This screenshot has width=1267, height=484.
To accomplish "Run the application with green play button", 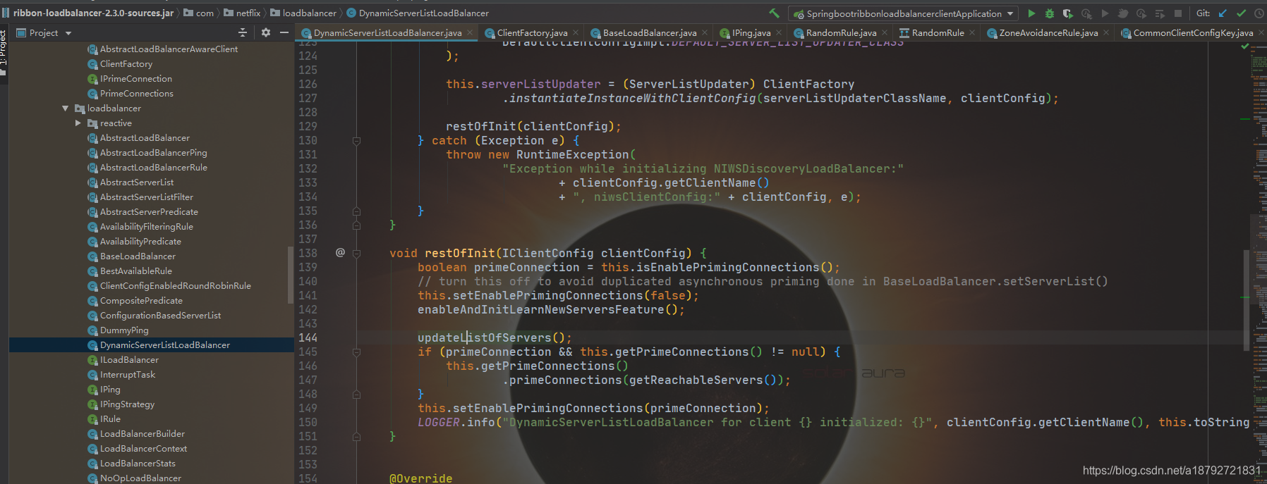I will (x=1031, y=13).
